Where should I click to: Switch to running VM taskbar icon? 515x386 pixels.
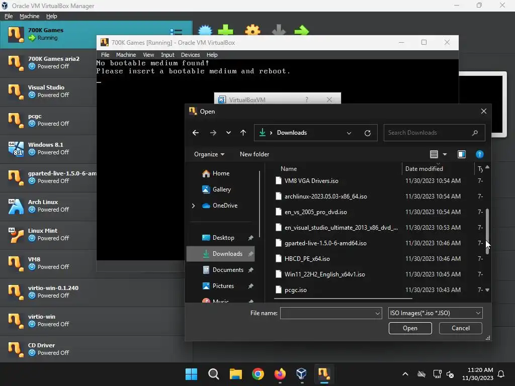324,374
